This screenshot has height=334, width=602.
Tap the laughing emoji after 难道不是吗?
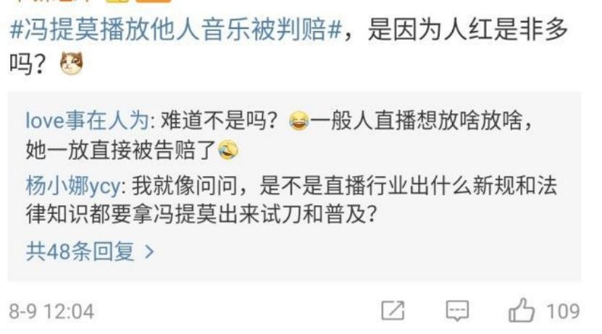[x=298, y=121]
